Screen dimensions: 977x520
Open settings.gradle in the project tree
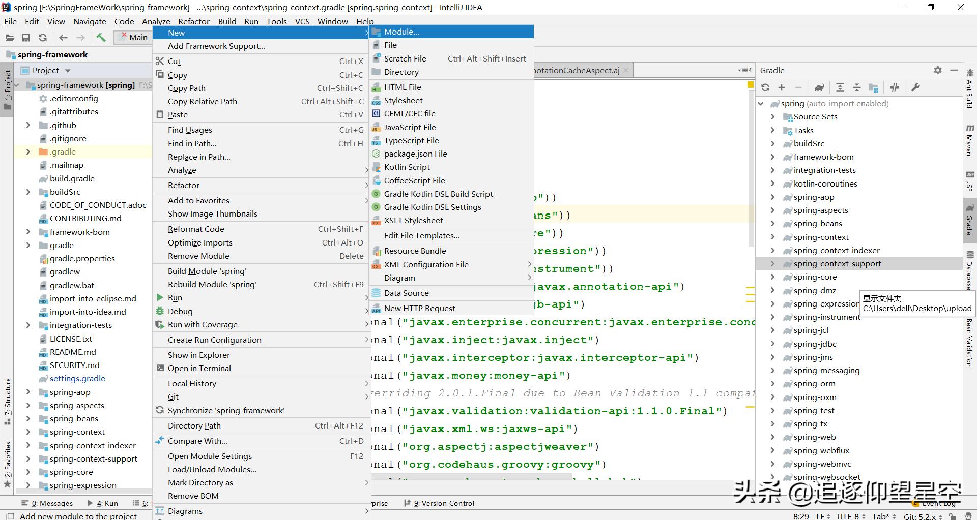click(x=77, y=378)
